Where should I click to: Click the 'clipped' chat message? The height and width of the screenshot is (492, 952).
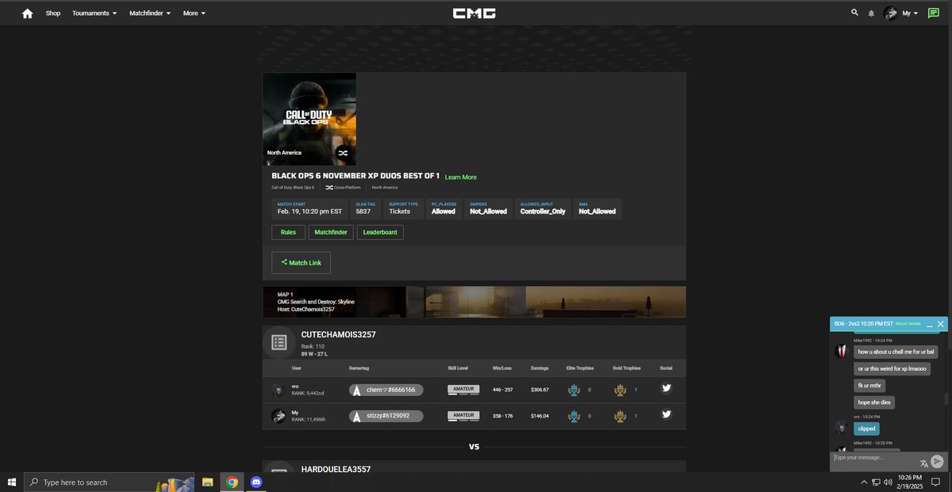[866, 429]
